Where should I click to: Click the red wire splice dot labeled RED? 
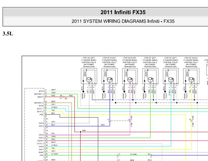click(80, 132)
